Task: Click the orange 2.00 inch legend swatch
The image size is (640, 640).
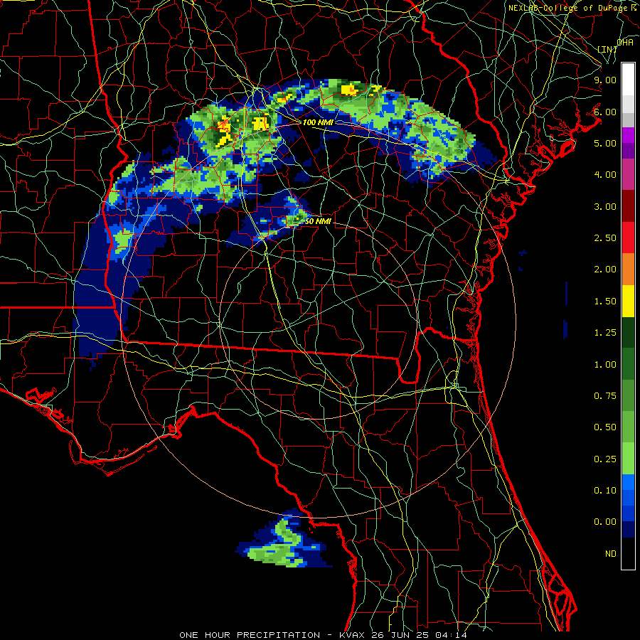Action: pyautogui.click(x=628, y=269)
